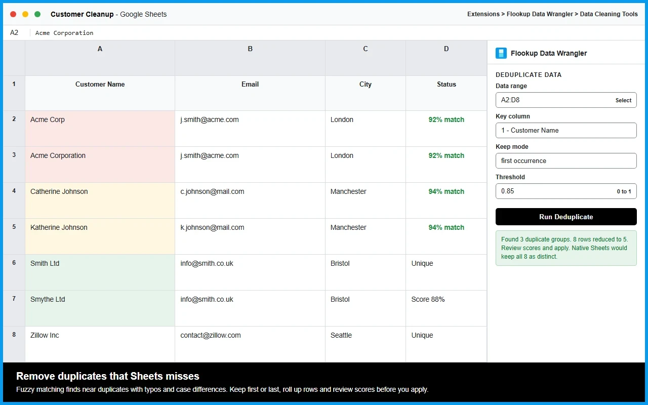648x405 pixels.
Task: Click the Smythe Ltd cell
Action: tap(100, 308)
